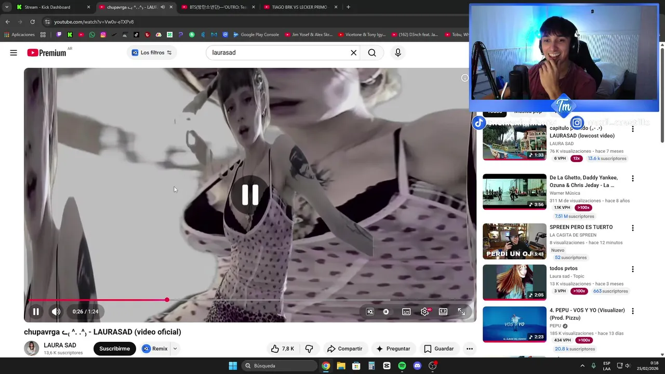665x374 pixels.
Task: Click the Preguntar button
Action: [x=393, y=349]
